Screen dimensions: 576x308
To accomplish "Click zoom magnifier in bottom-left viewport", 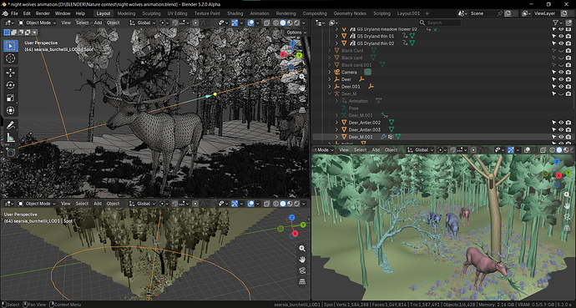I will click(x=302, y=248).
